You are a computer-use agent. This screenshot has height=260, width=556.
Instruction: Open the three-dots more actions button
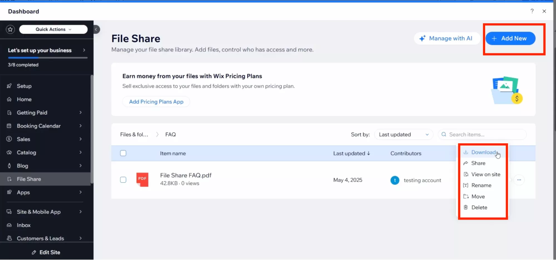point(519,180)
